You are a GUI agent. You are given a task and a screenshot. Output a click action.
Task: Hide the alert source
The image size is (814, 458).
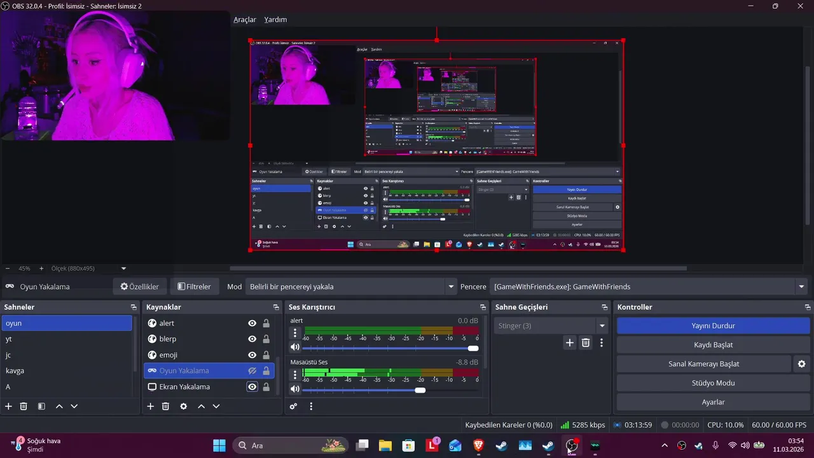click(252, 323)
